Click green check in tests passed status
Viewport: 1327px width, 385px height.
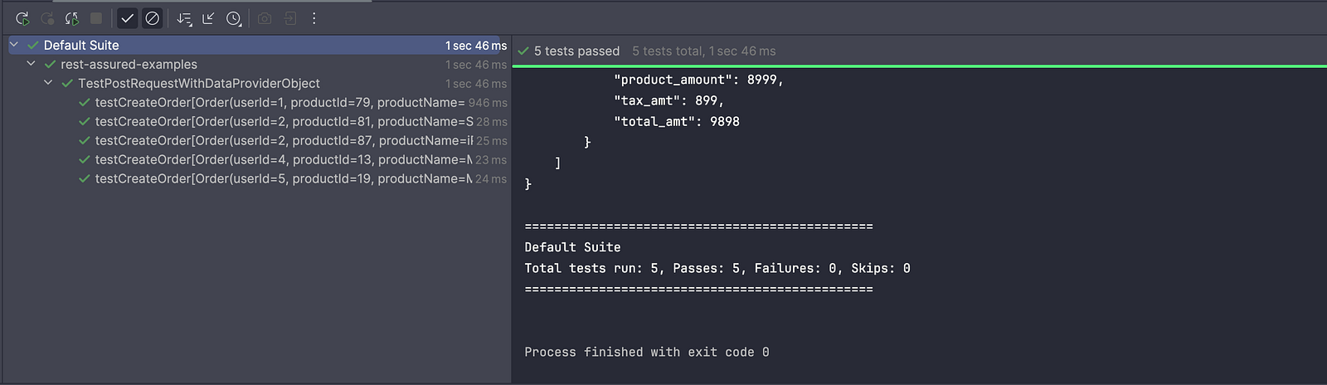523,51
